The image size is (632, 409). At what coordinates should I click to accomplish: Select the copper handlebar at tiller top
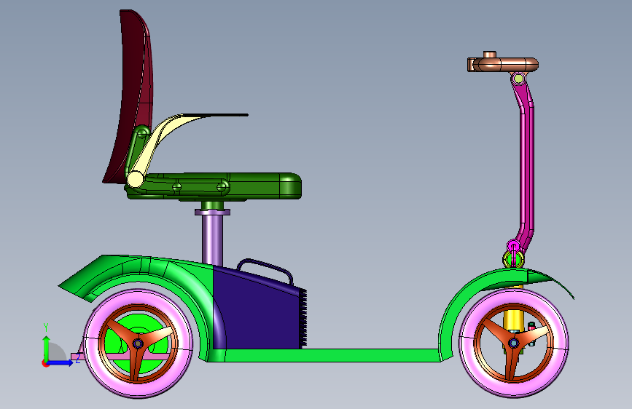503,63
